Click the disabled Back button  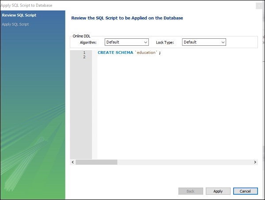[x=190, y=191]
